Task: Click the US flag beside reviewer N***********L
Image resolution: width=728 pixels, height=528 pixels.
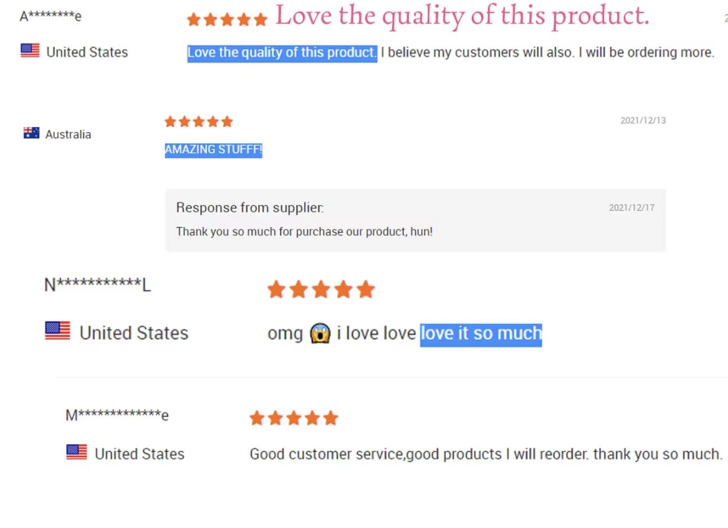Action: coord(58,331)
